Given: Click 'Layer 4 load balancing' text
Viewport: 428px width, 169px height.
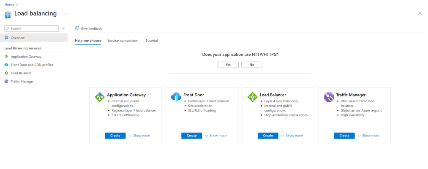Looking at the screenshot, I should tap(281, 101).
